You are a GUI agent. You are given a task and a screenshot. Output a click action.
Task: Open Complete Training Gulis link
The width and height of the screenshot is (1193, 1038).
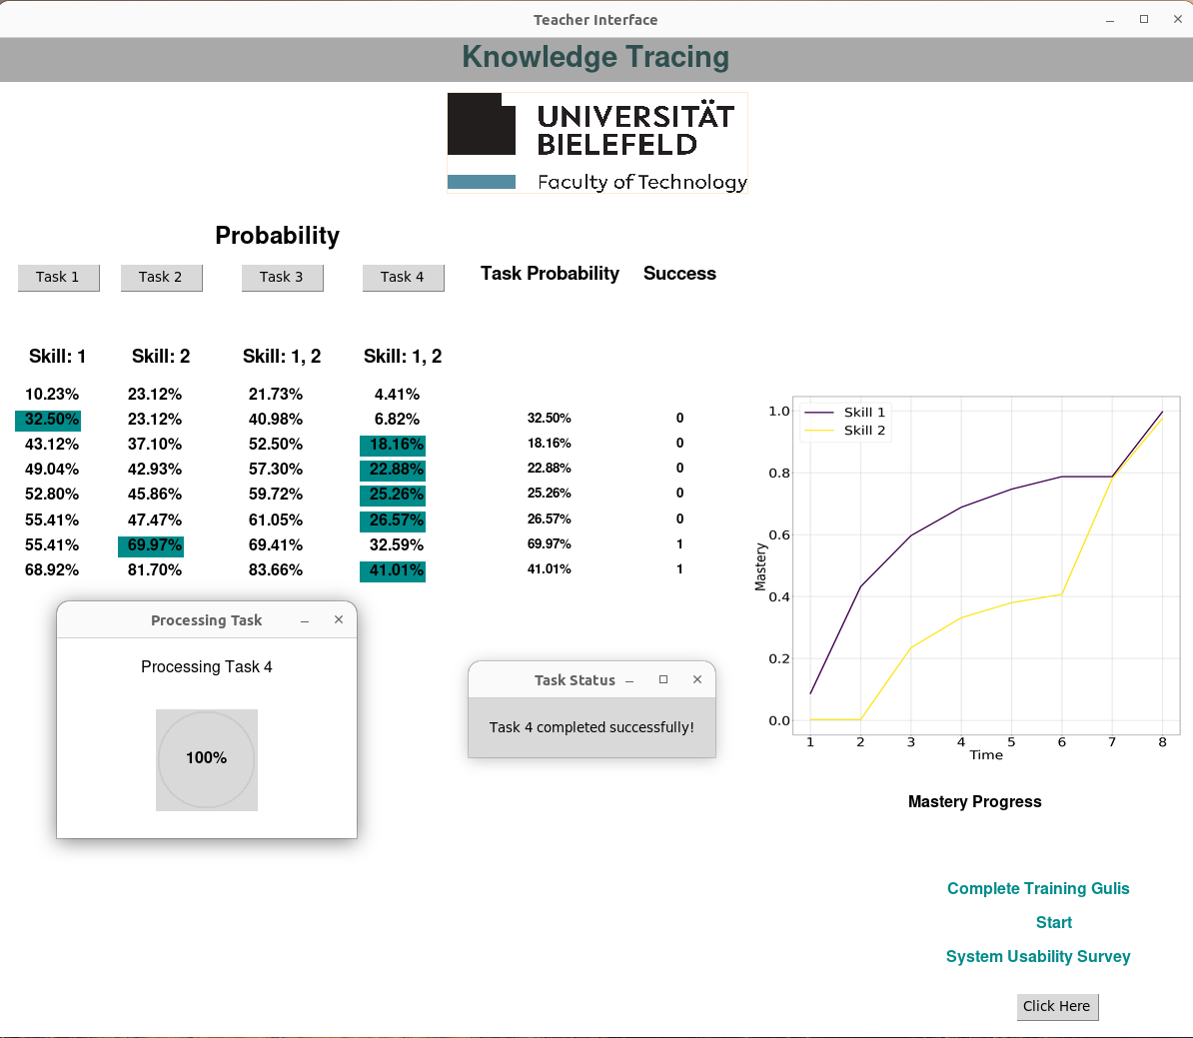[1038, 888]
